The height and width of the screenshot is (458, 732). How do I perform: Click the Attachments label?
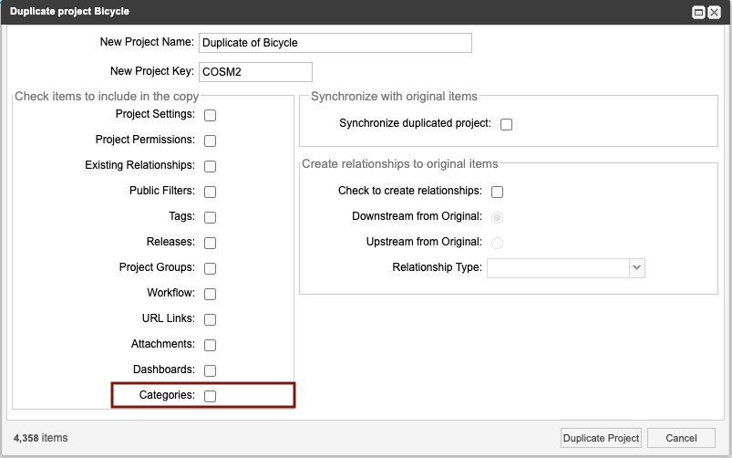163,344
